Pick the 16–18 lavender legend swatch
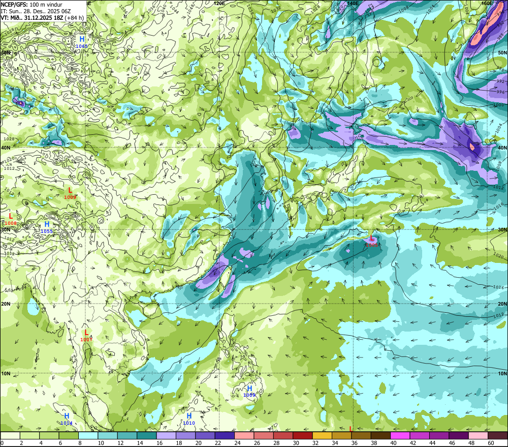 [166, 436]
